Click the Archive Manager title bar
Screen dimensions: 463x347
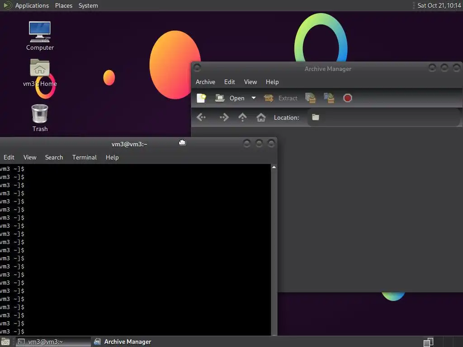(328, 69)
